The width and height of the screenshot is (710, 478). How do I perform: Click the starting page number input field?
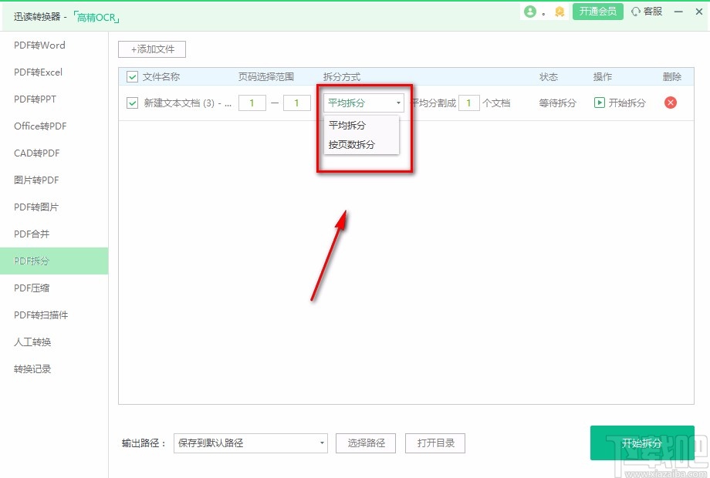(x=252, y=102)
